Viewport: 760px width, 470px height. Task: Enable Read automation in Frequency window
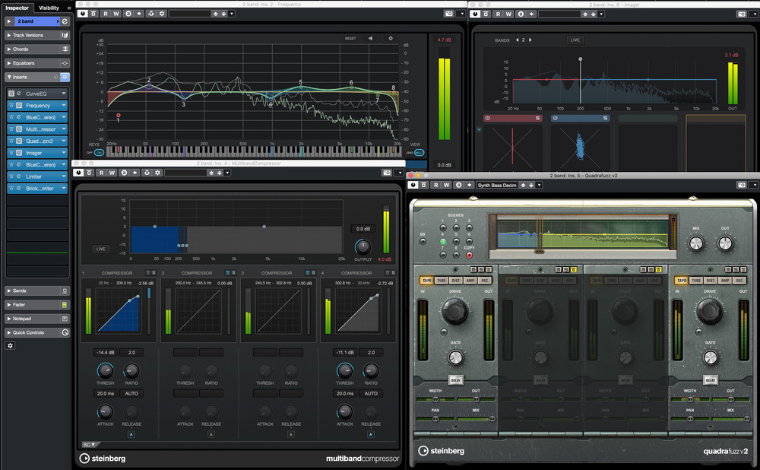105,14
